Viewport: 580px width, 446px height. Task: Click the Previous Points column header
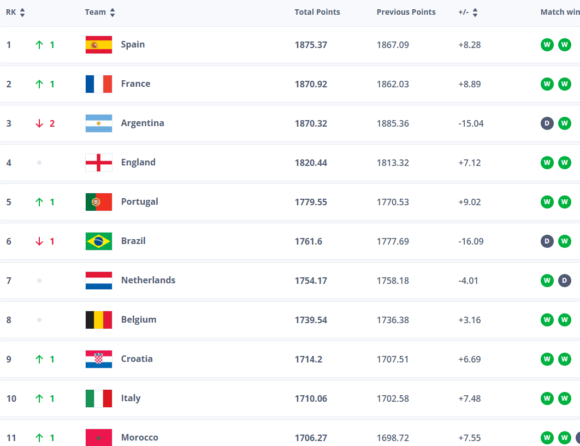406,12
